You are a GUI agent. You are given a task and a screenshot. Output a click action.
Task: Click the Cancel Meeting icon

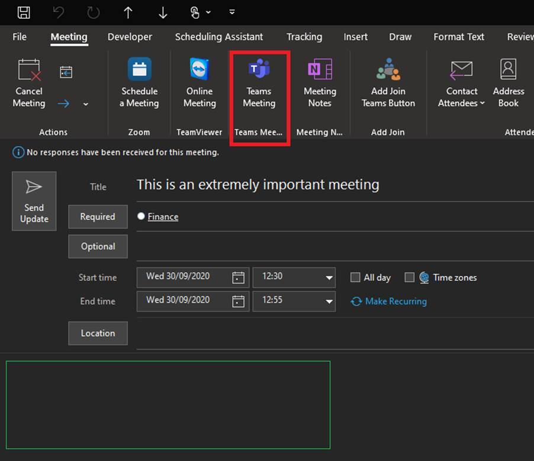[x=29, y=70]
